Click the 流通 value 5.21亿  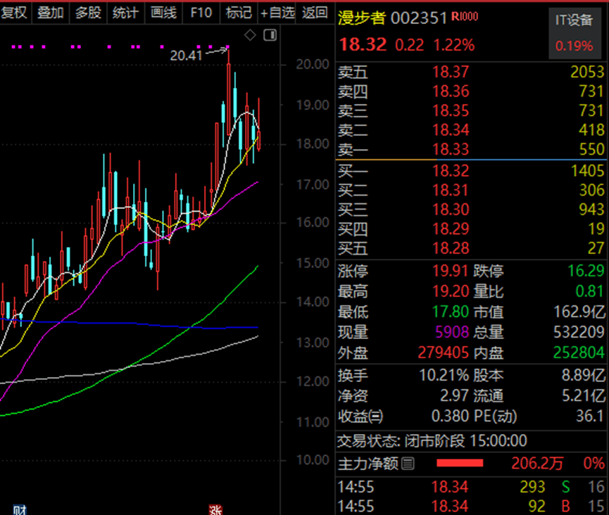[x=584, y=396]
